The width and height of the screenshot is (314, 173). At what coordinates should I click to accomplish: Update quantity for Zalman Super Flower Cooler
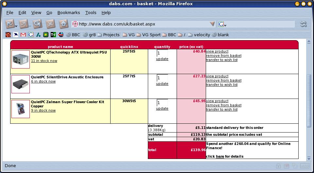pos(162,108)
